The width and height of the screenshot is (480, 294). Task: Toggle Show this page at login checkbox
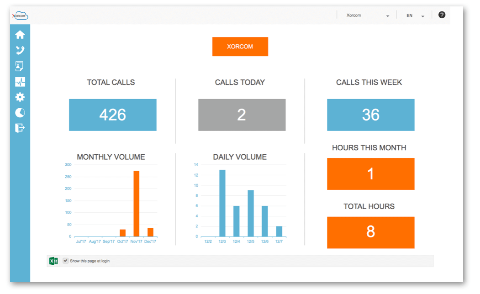click(65, 261)
